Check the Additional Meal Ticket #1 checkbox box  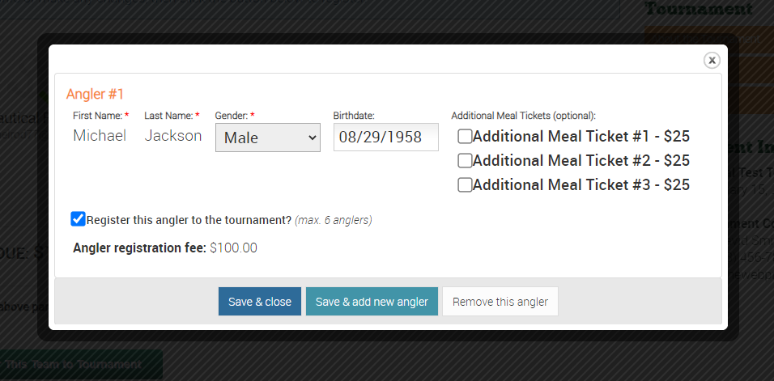tap(465, 136)
